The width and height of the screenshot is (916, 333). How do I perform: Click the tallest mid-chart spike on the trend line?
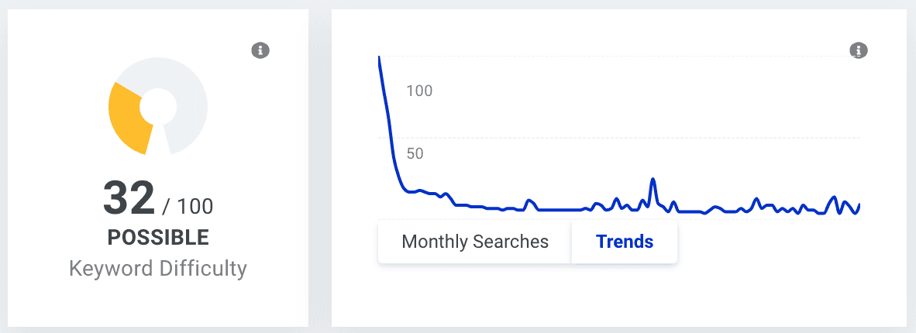point(653,180)
